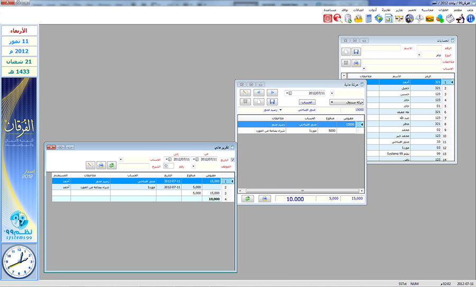Open the ملف file menu
This screenshot has height=287, width=476.
pyautogui.click(x=470, y=10)
